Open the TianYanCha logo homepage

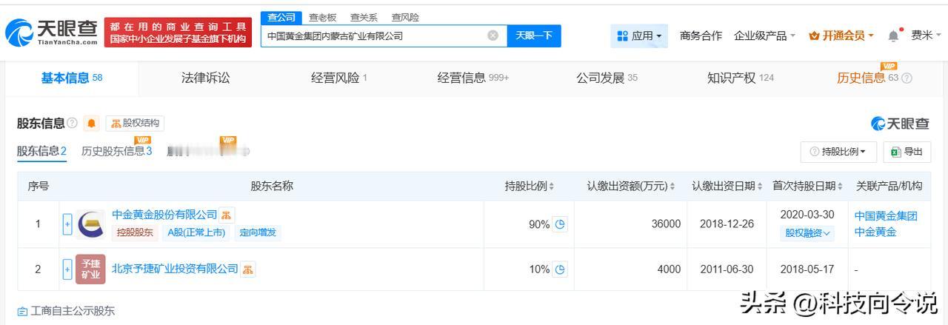[x=51, y=32]
